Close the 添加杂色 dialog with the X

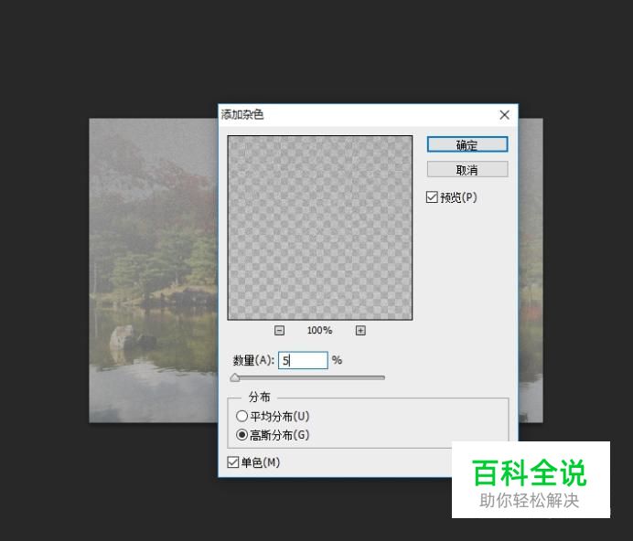tap(504, 115)
